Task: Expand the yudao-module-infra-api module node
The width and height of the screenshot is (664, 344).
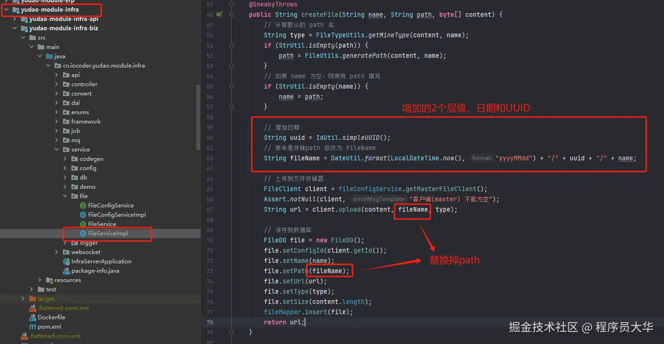Action: 14,19
